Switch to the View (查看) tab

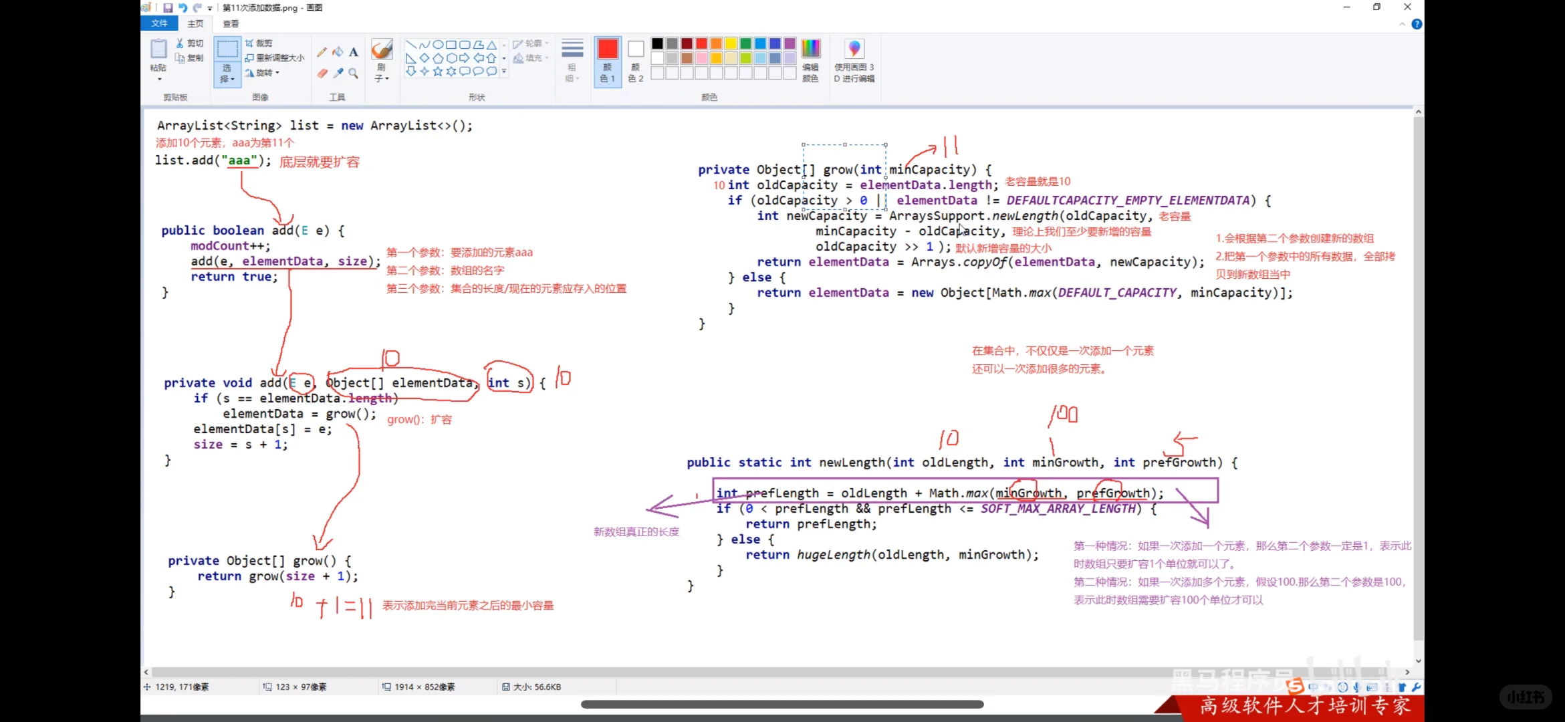click(x=231, y=23)
